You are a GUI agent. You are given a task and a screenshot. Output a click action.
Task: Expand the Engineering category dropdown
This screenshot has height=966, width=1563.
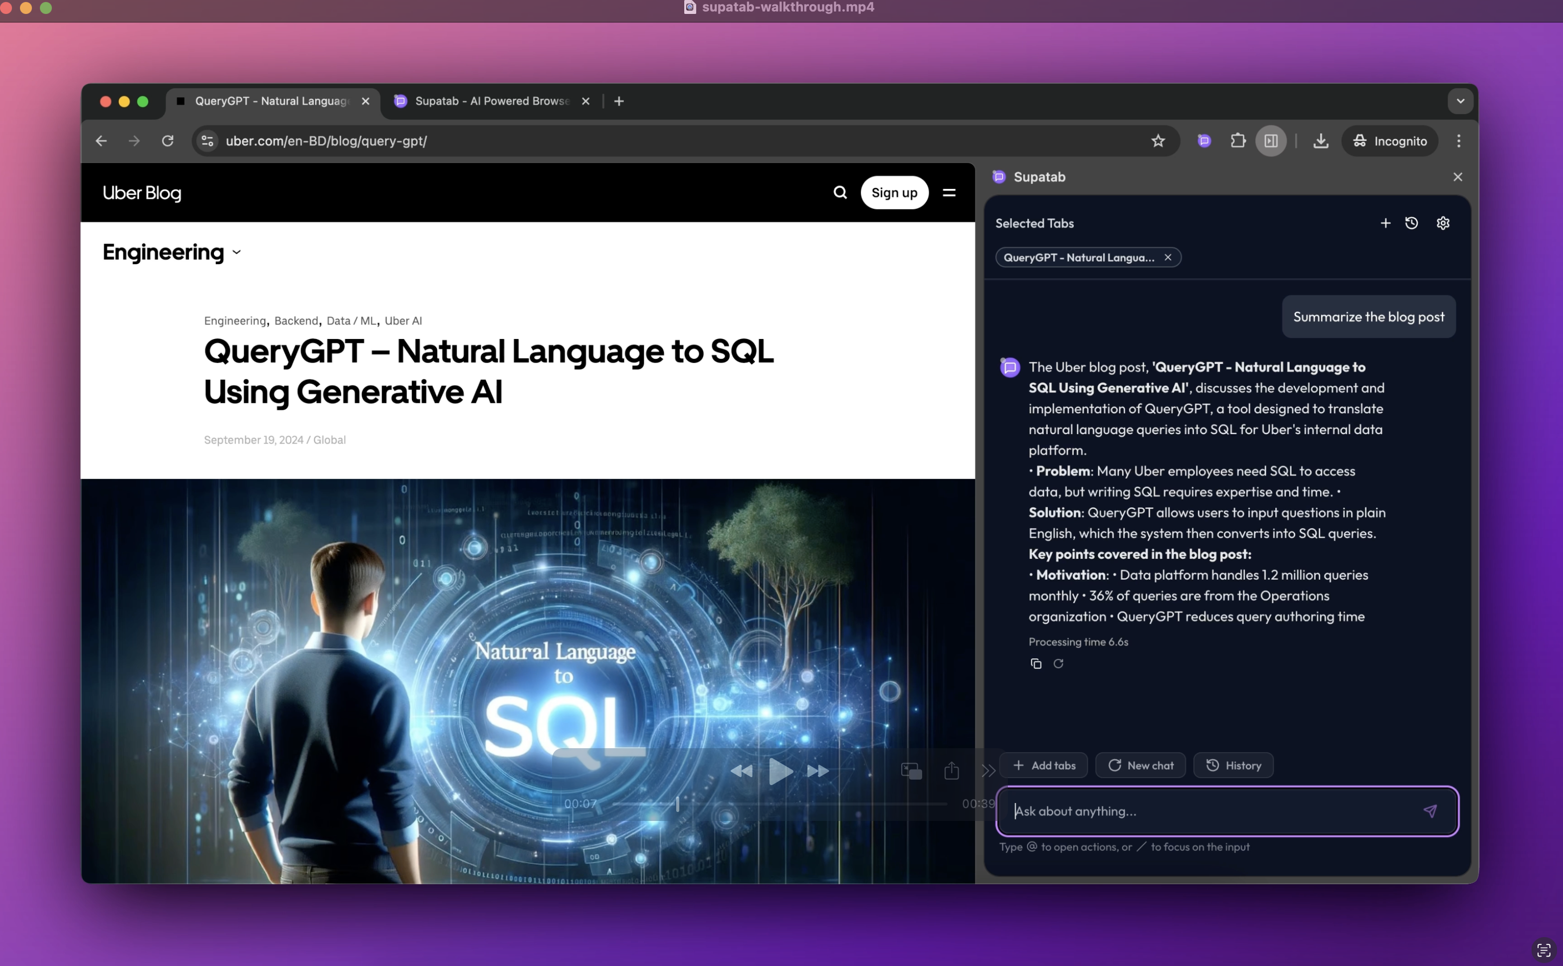click(236, 252)
